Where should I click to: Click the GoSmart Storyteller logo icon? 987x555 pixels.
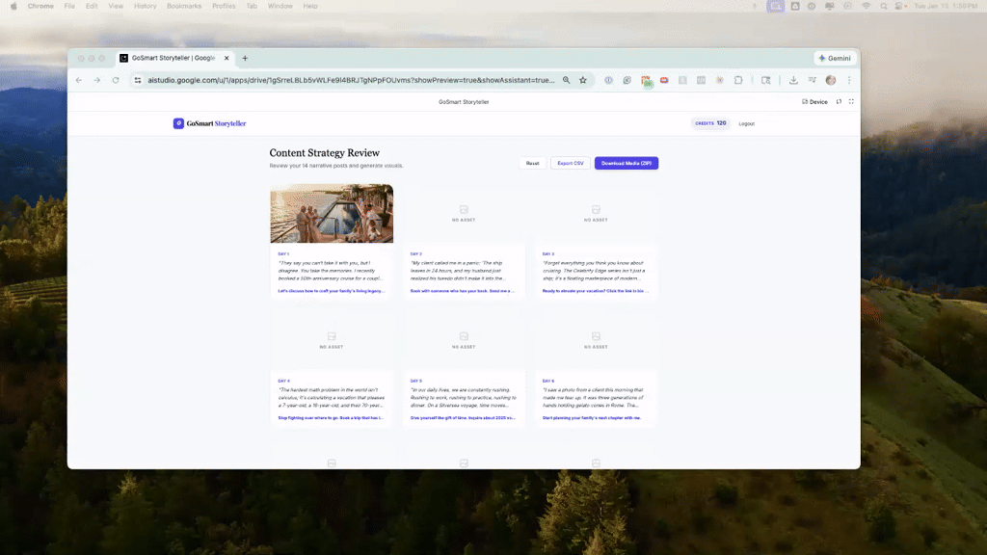pos(178,123)
